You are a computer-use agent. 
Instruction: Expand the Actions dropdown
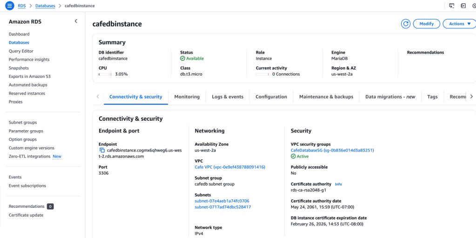point(459,24)
